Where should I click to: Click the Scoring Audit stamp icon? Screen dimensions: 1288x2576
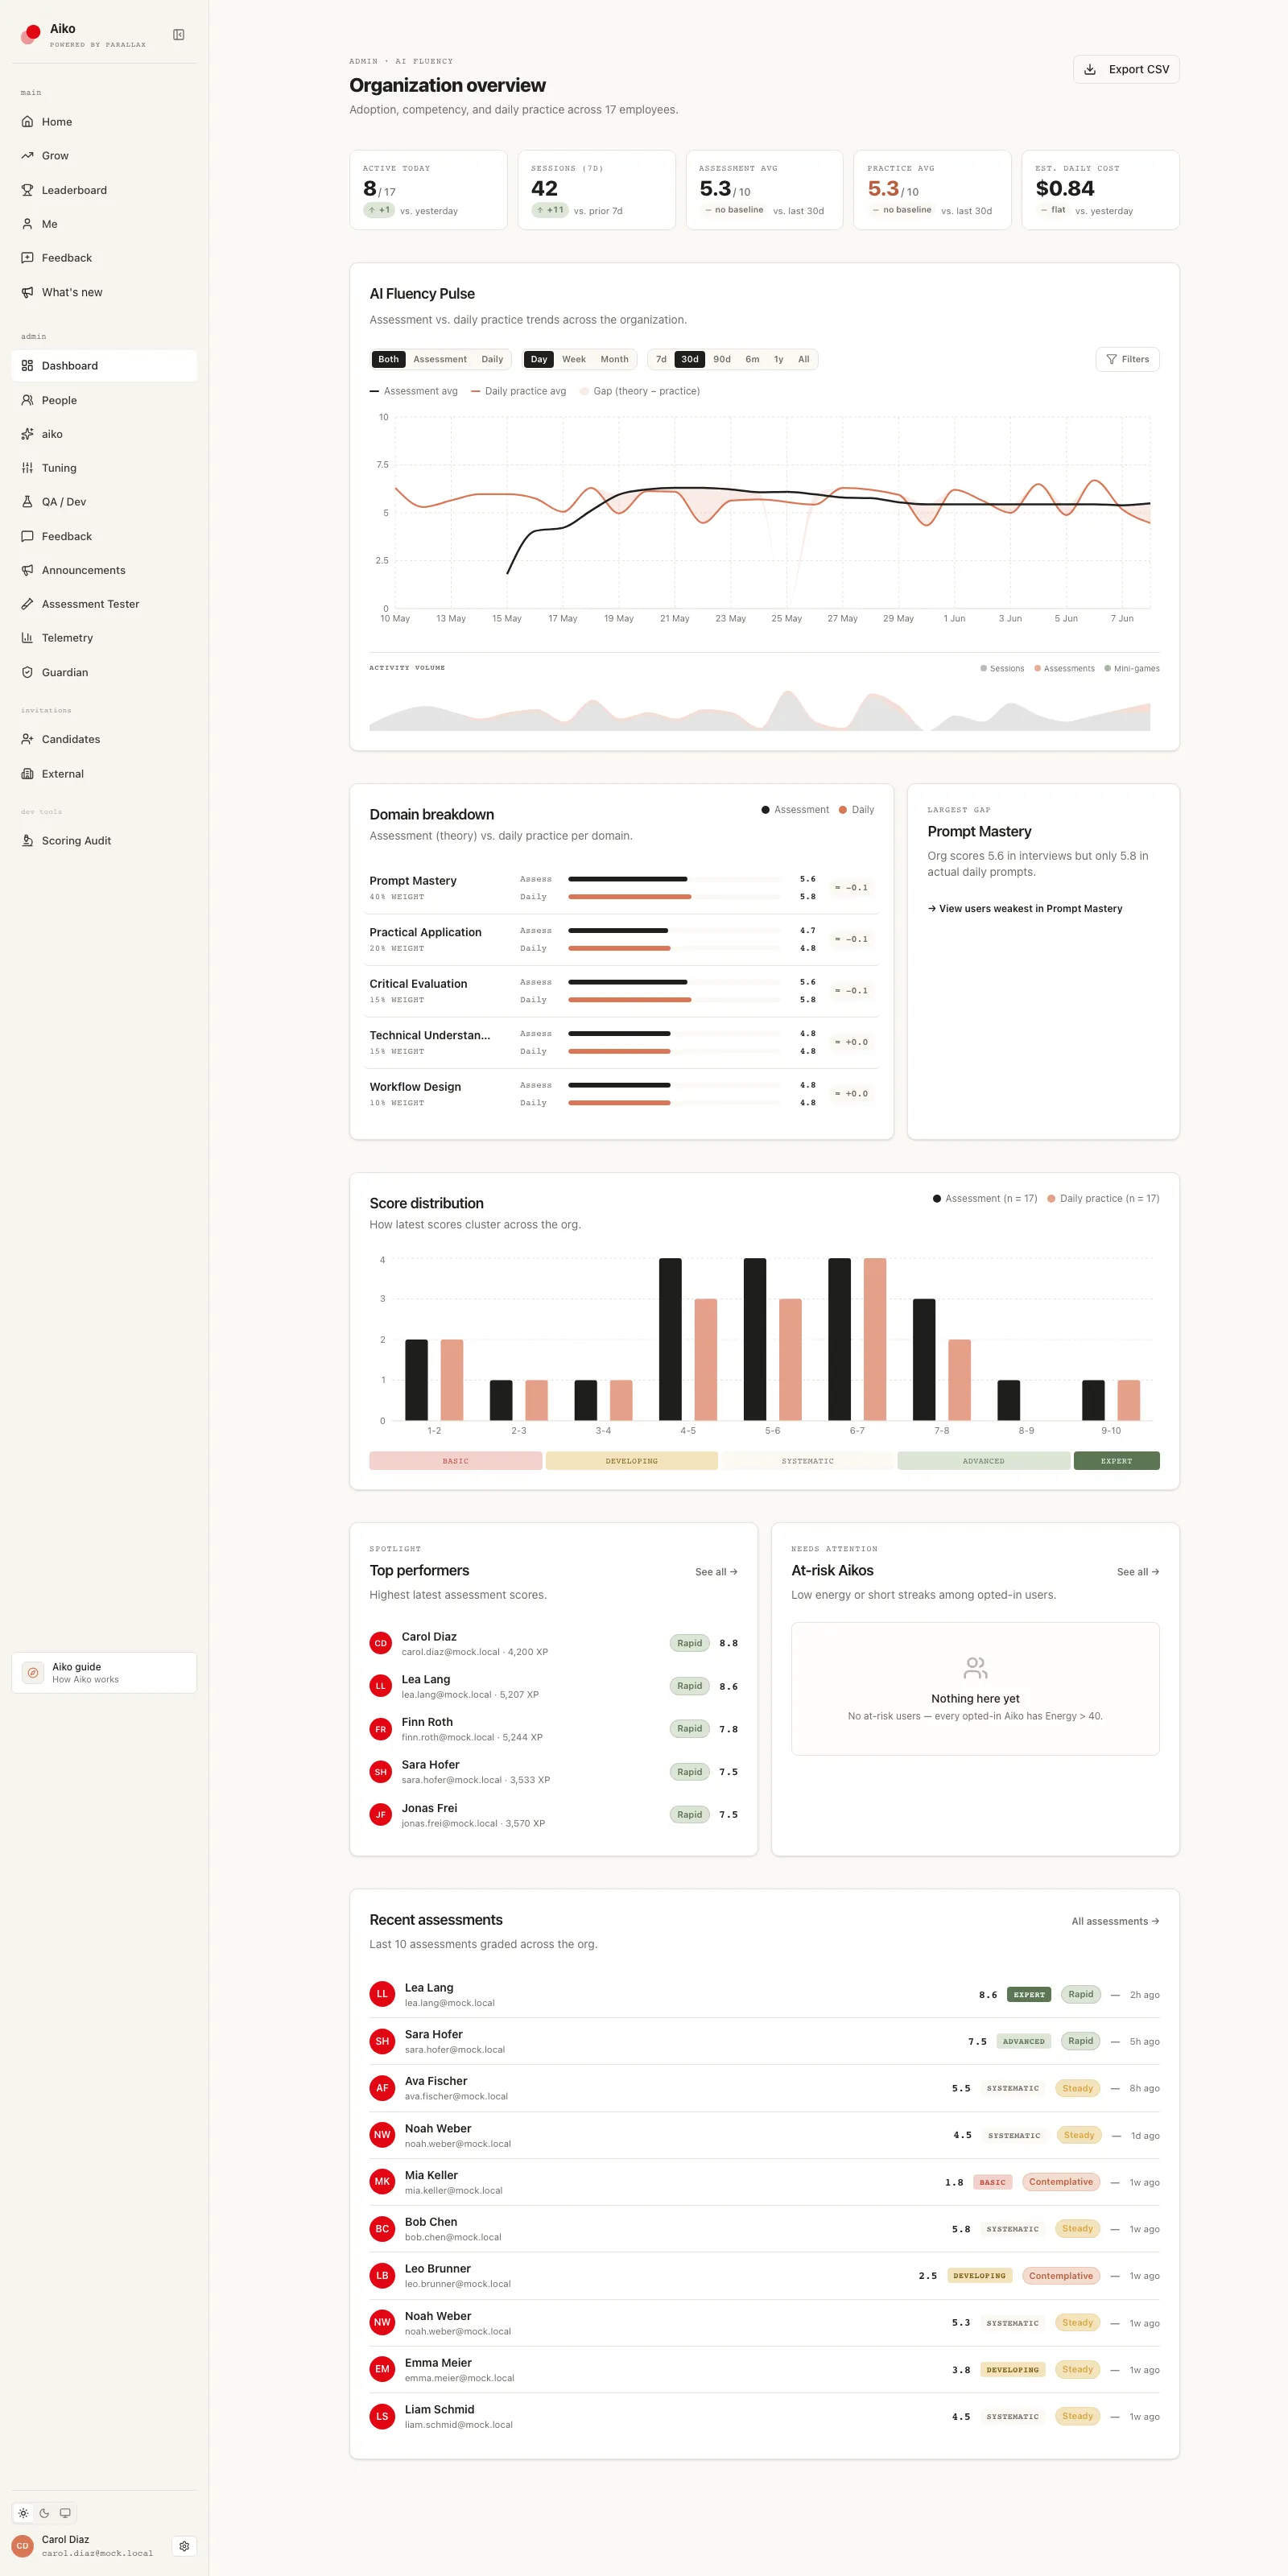point(28,841)
